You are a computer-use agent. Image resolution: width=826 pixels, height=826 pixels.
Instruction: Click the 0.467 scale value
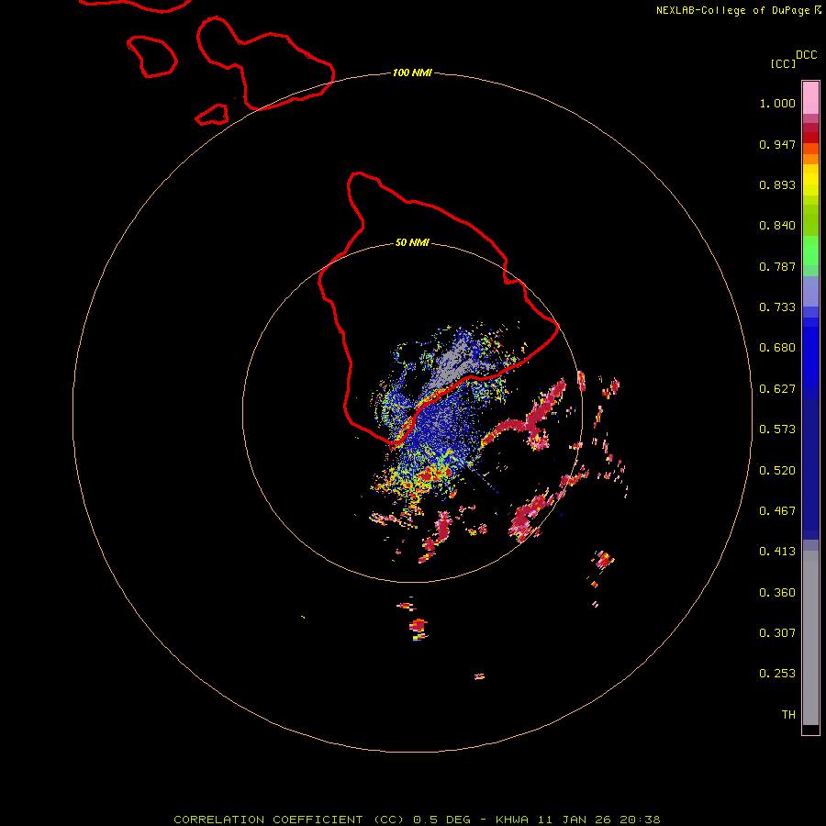click(777, 511)
